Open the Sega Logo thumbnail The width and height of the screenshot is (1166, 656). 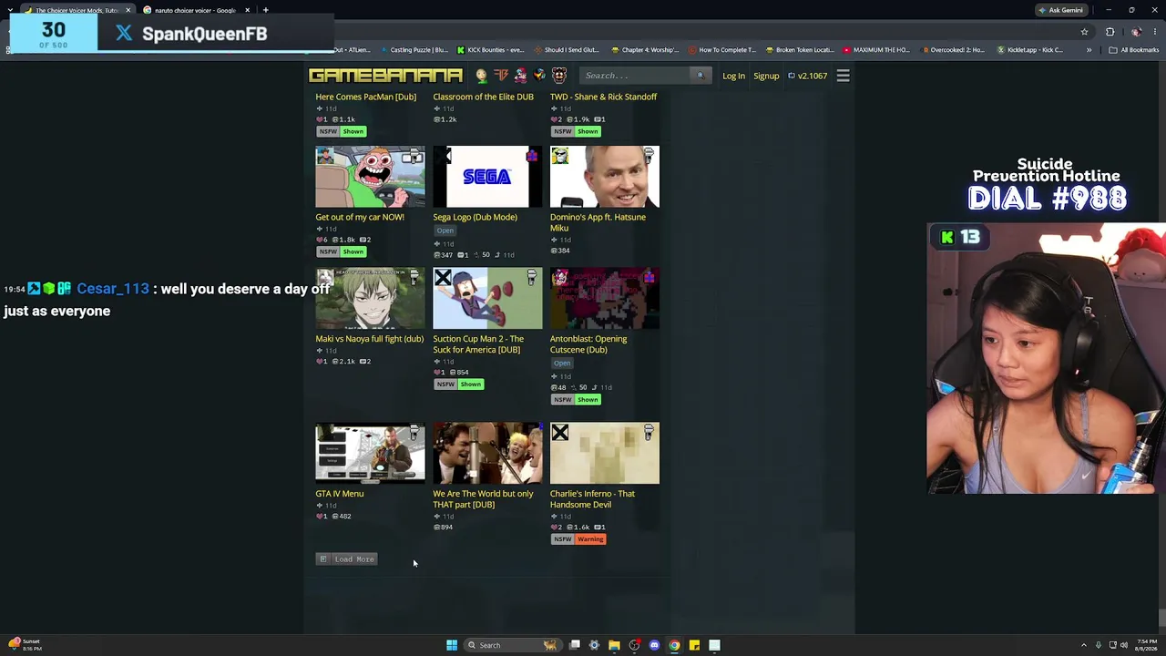[487, 177]
